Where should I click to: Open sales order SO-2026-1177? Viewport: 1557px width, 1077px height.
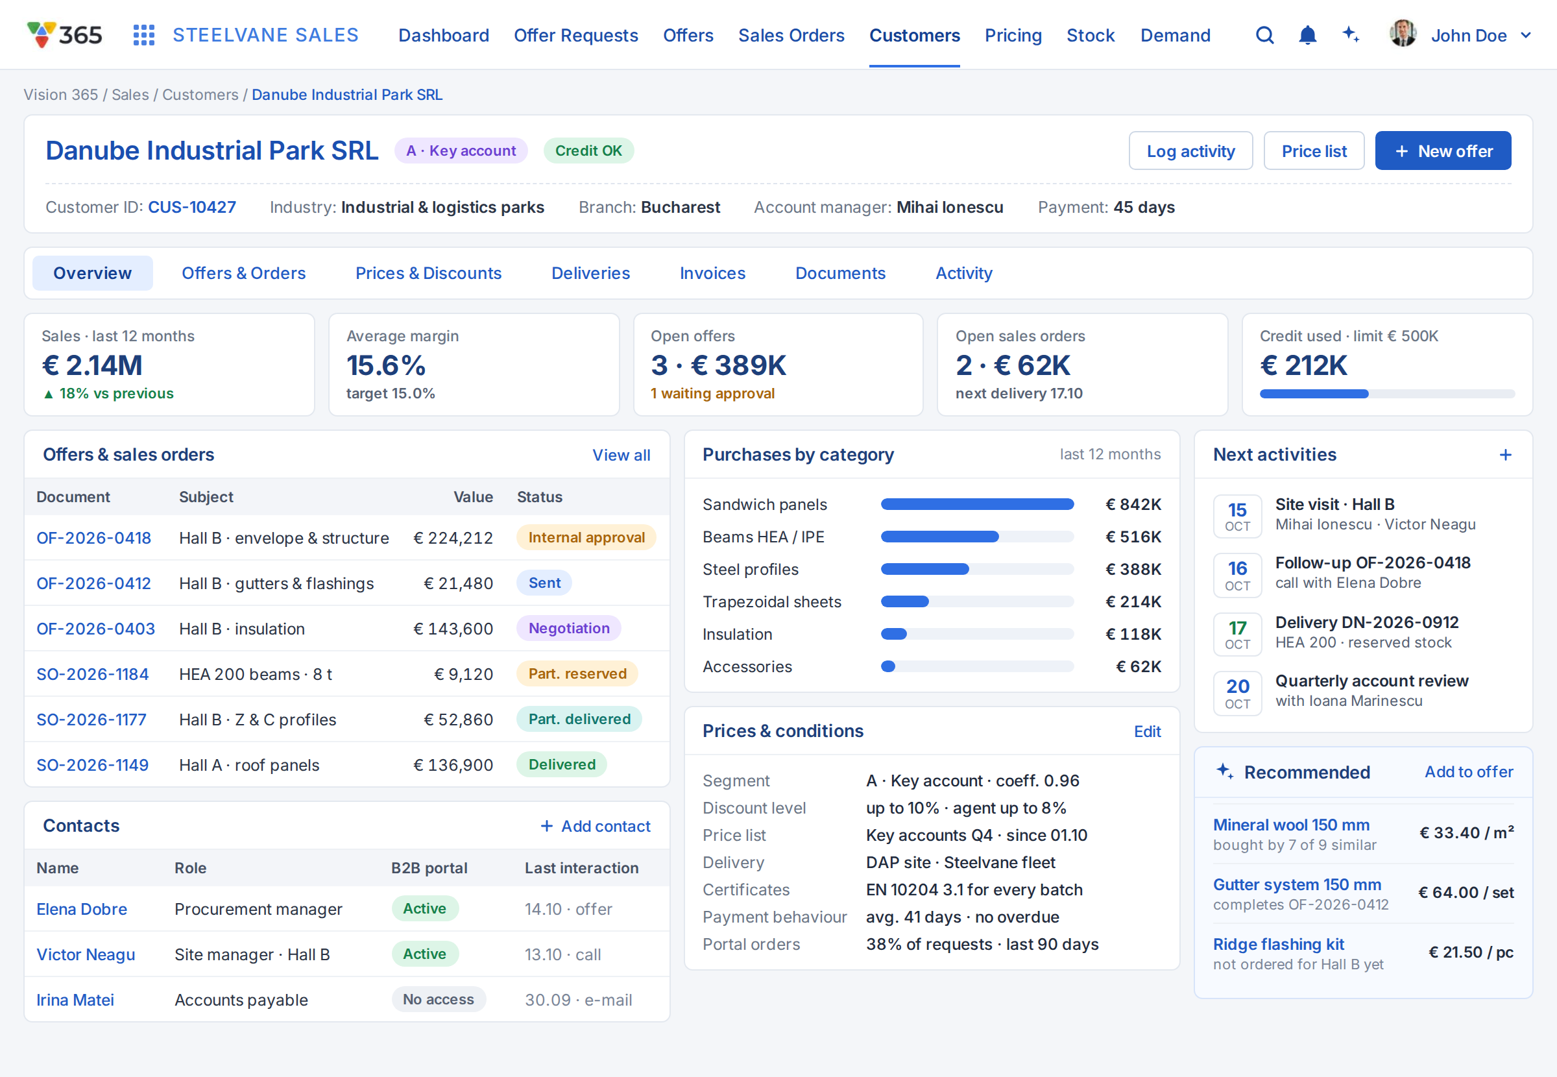91,720
